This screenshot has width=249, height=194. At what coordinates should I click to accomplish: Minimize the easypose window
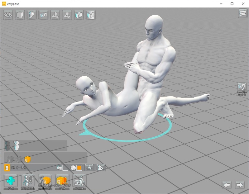[x=221, y=4]
